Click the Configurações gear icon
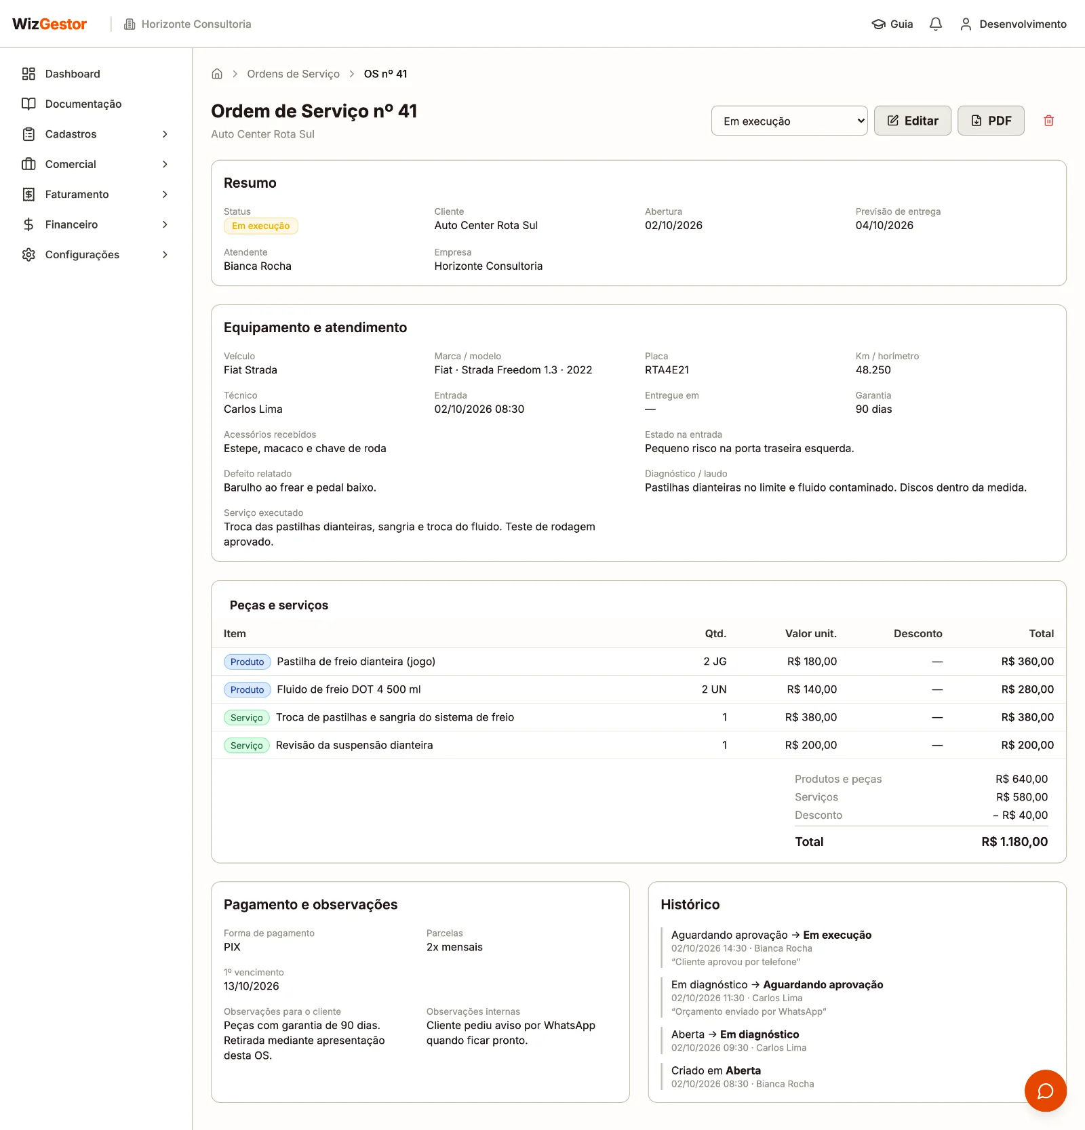Screen dimensions: 1085x1130 pos(28,255)
